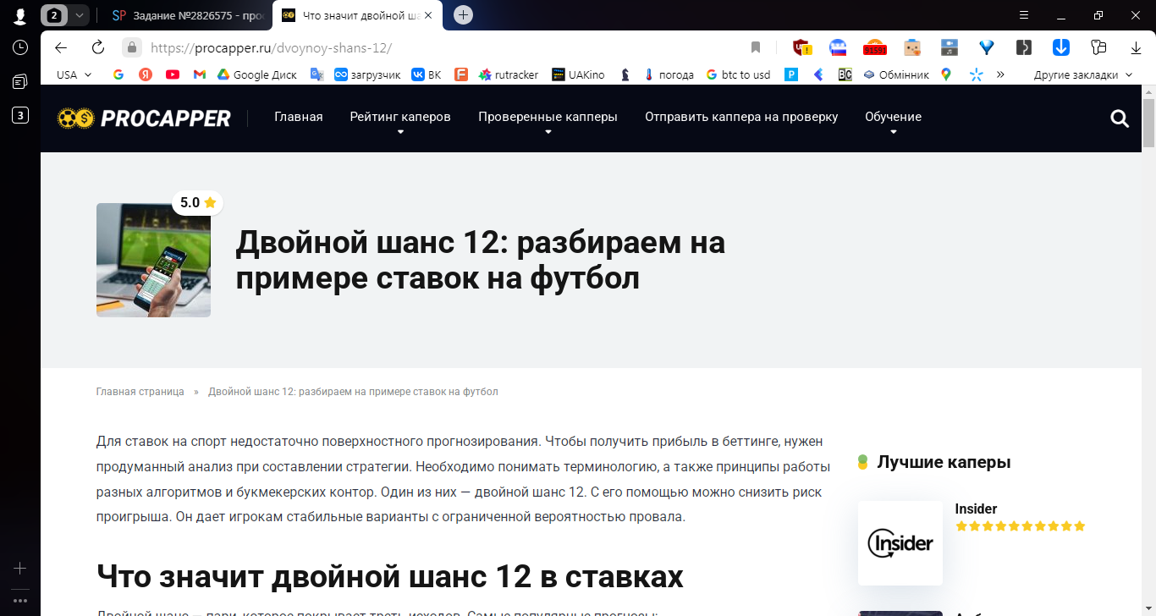Open the Google Translate bookmark icon

point(317,74)
